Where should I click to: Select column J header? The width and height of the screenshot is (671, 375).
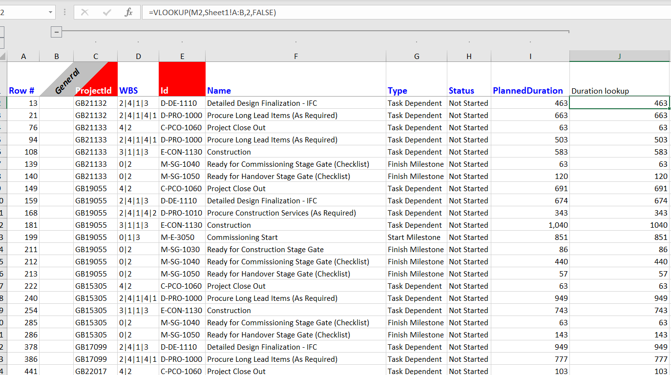(x=619, y=57)
